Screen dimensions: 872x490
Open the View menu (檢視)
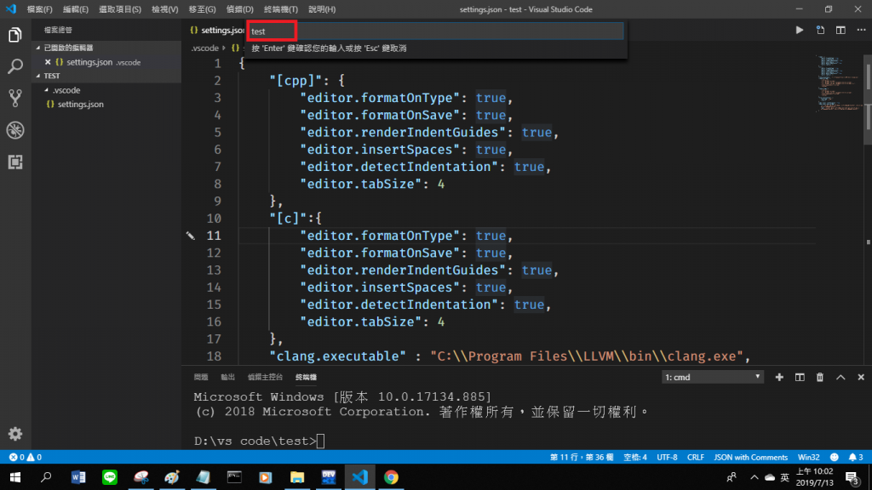[x=164, y=9]
